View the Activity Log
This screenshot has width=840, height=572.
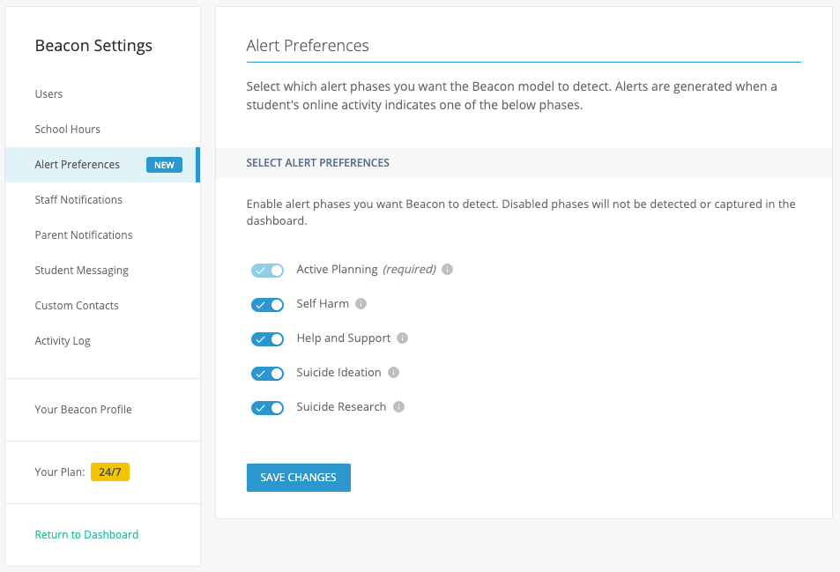[x=63, y=340]
